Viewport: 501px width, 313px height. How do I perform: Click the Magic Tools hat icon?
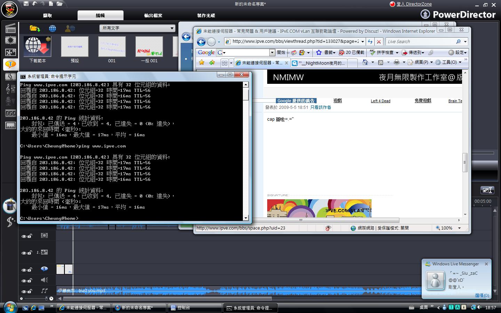tap(10, 206)
